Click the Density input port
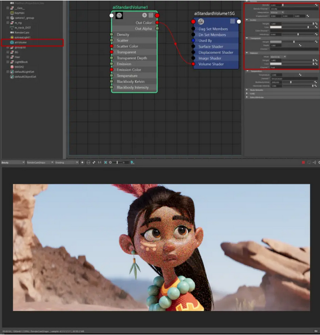The width and height of the screenshot is (320, 335). [x=111, y=34]
